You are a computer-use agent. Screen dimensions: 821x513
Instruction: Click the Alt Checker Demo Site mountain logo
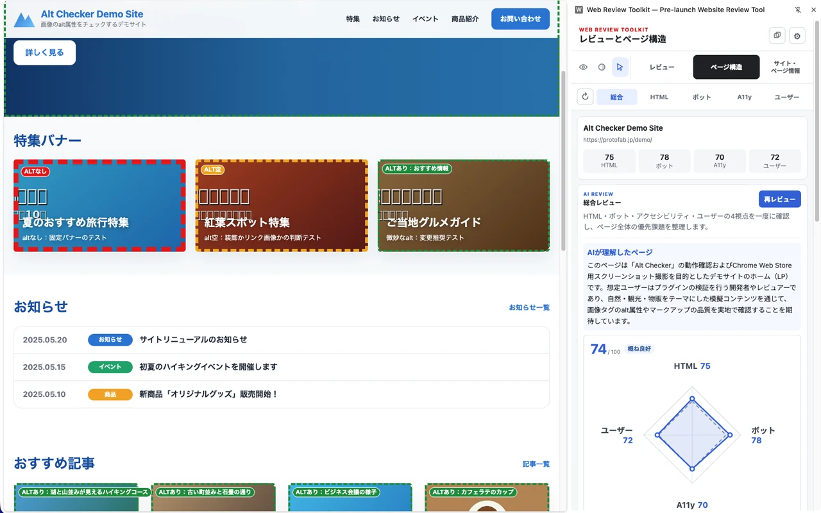pyautogui.click(x=24, y=20)
